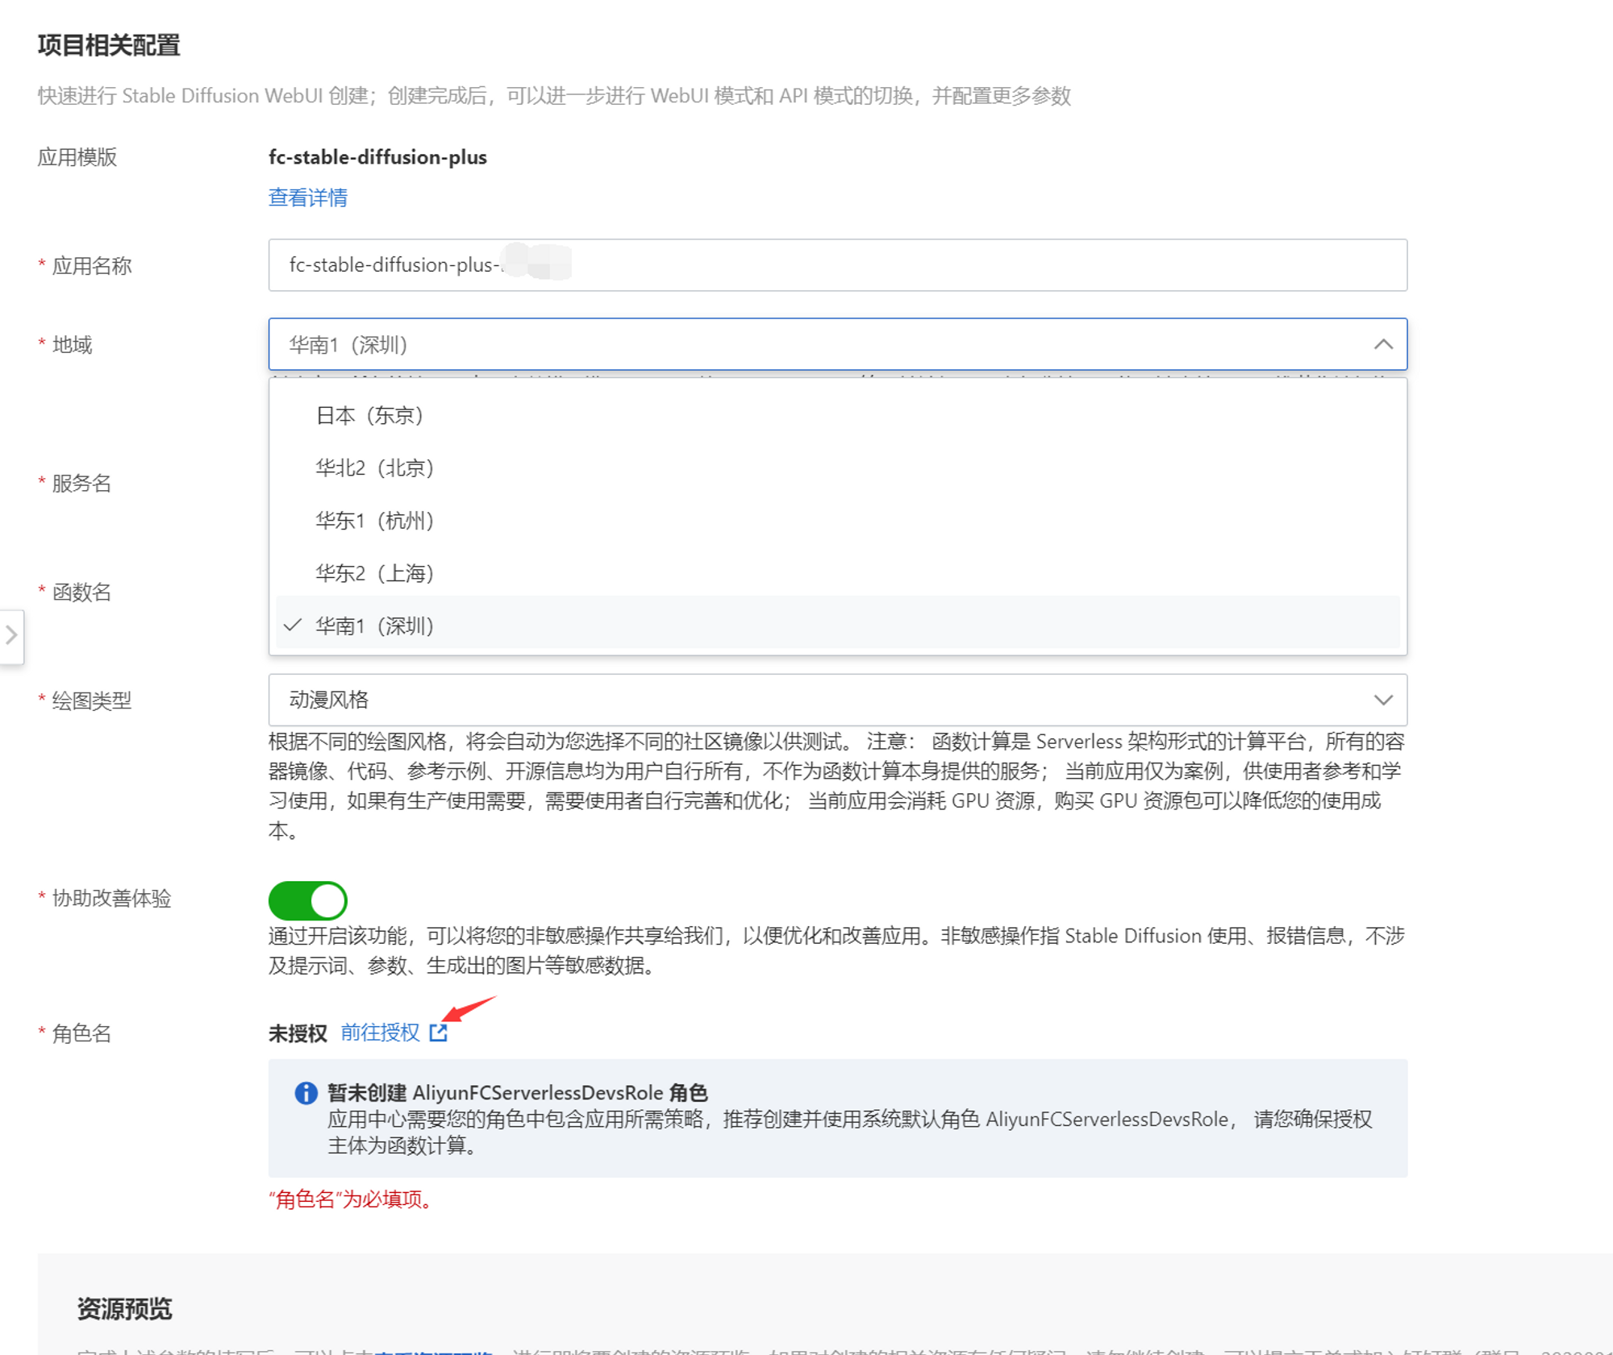Select 华东1（杭州） from the region list
The width and height of the screenshot is (1613, 1355).
tap(374, 521)
